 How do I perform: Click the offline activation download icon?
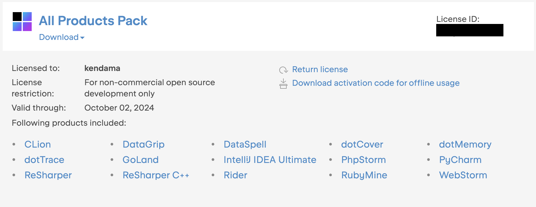click(x=283, y=84)
